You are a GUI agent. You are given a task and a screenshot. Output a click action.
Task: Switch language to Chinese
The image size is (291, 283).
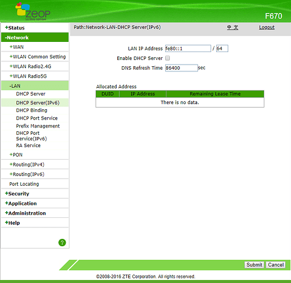point(233,27)
